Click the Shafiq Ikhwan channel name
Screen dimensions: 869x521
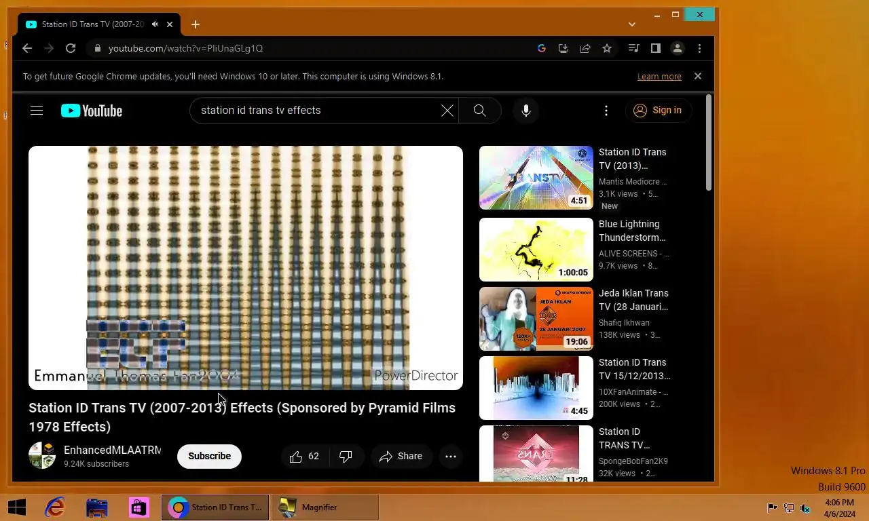pyautogui.click(x=624, y=323)
